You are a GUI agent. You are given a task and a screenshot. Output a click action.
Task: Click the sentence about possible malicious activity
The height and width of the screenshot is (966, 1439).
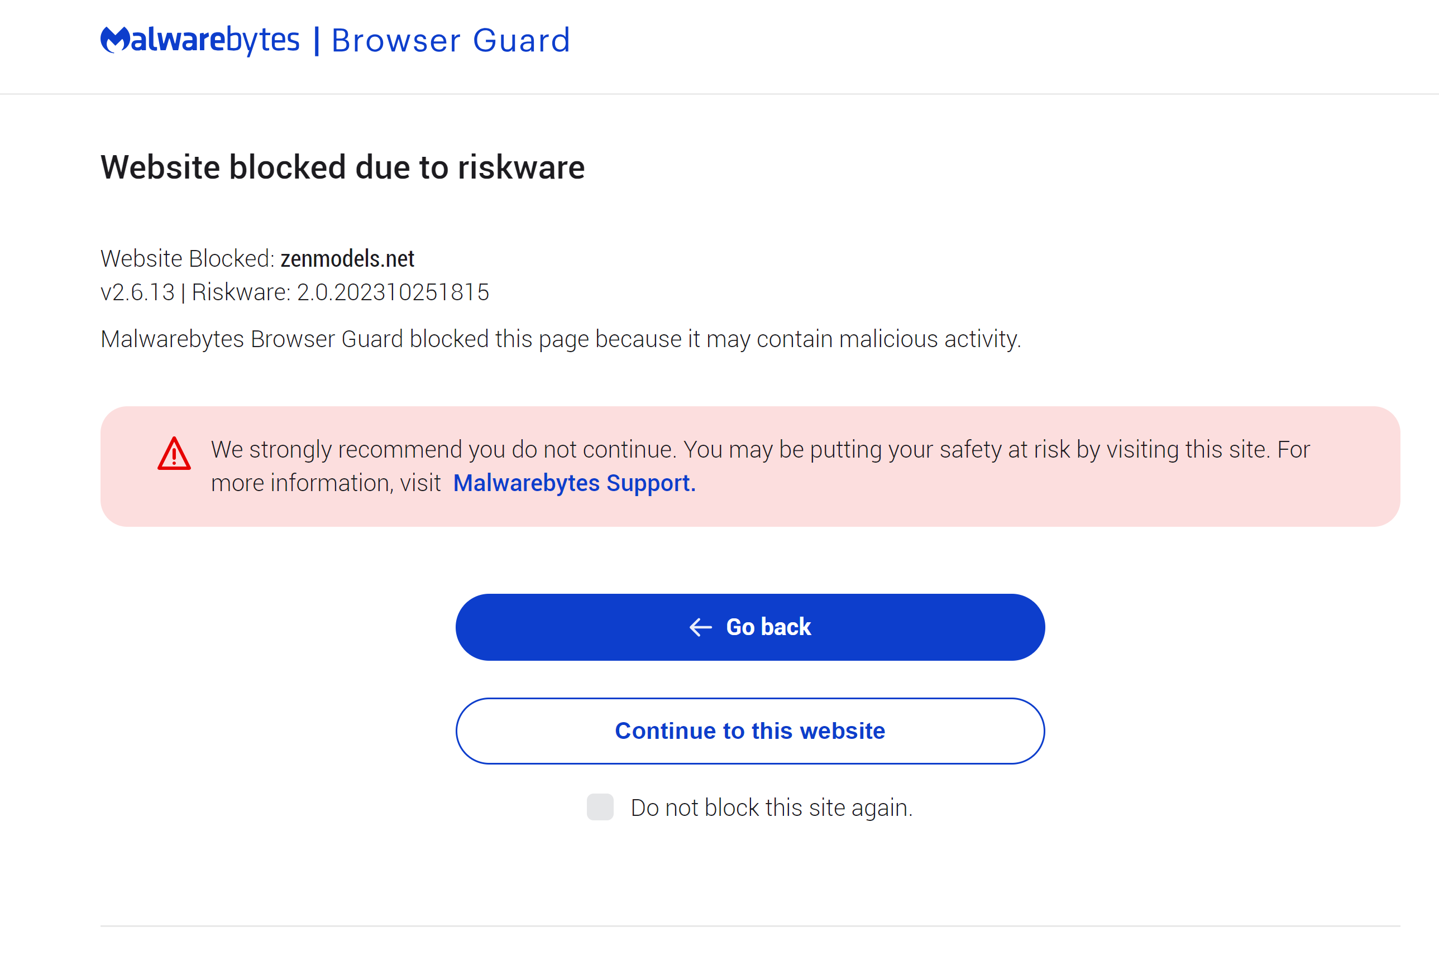pyautogui.click(x=560, y=339)
